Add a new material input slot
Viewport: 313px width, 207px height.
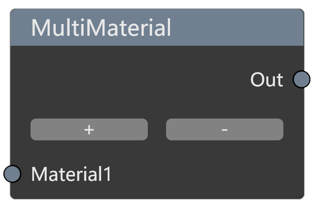(89, 129)
